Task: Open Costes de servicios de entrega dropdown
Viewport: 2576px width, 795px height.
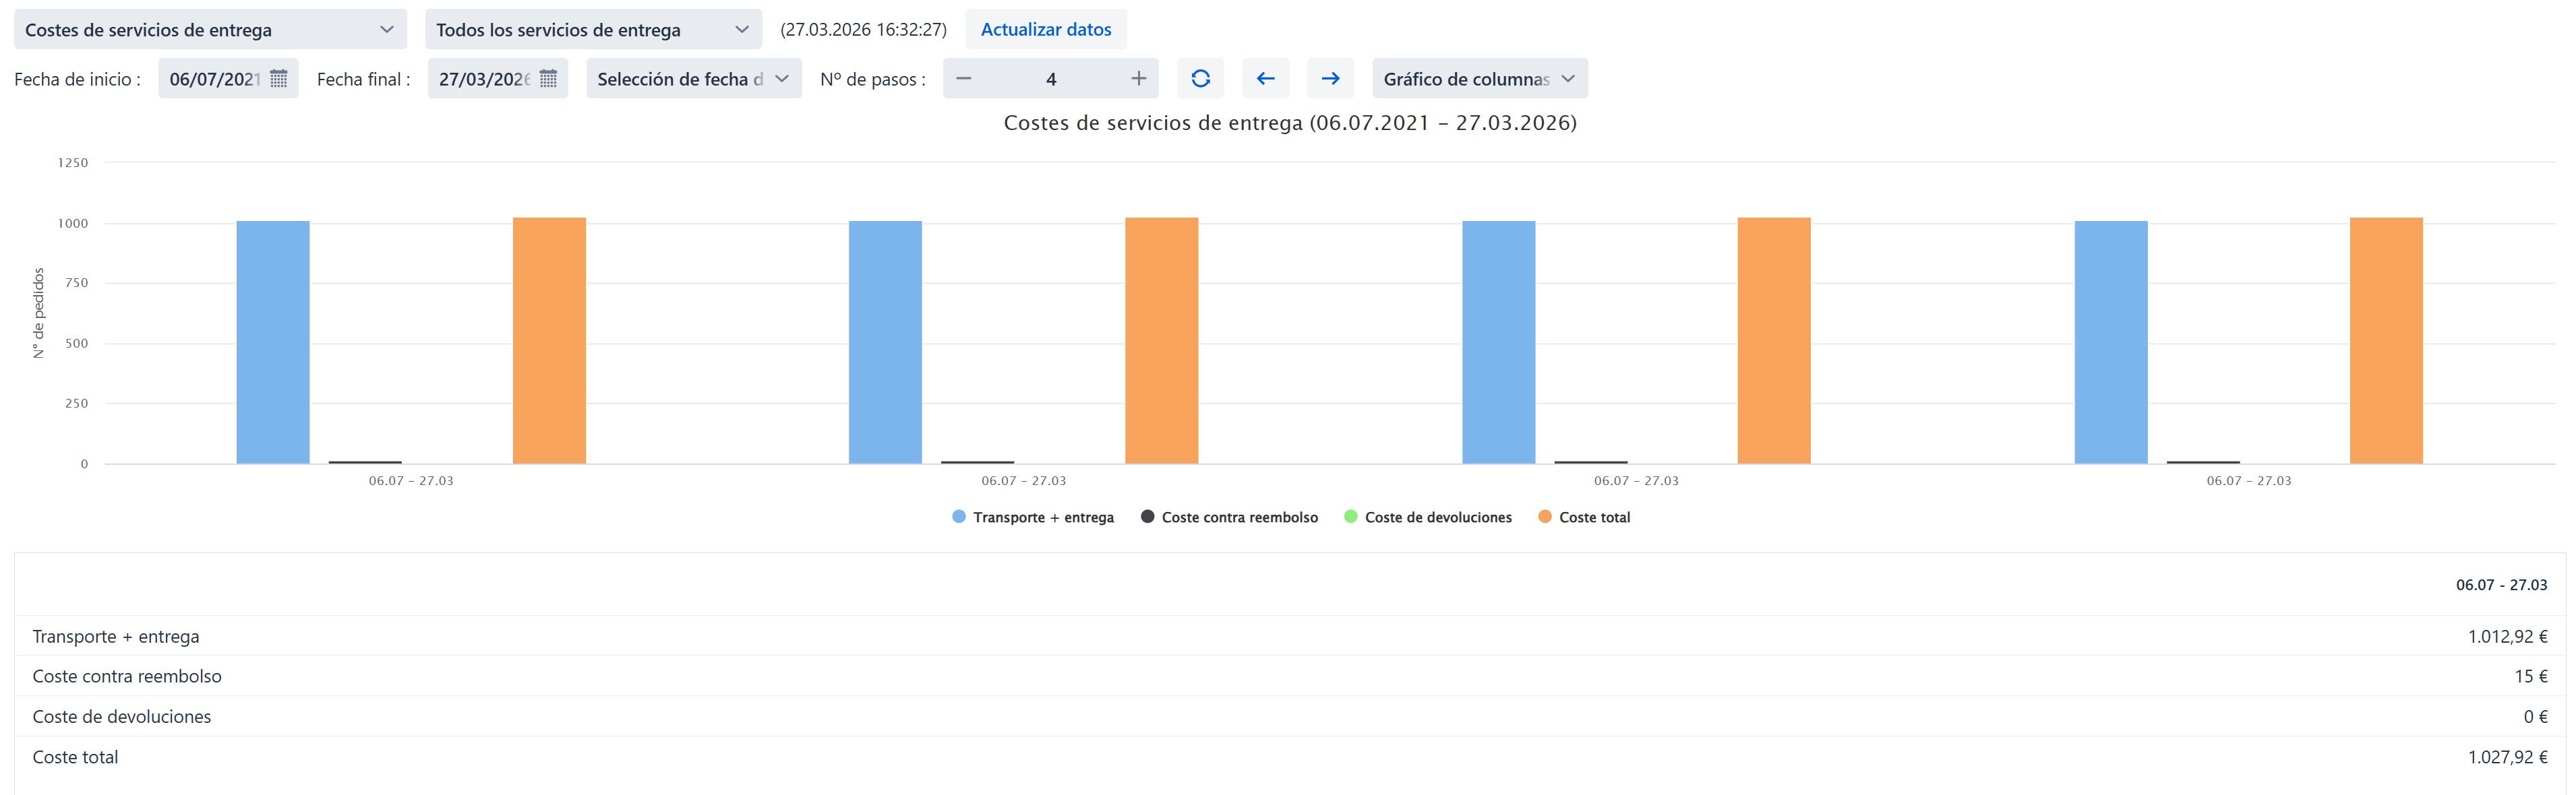Action: (x=210, y=30)
